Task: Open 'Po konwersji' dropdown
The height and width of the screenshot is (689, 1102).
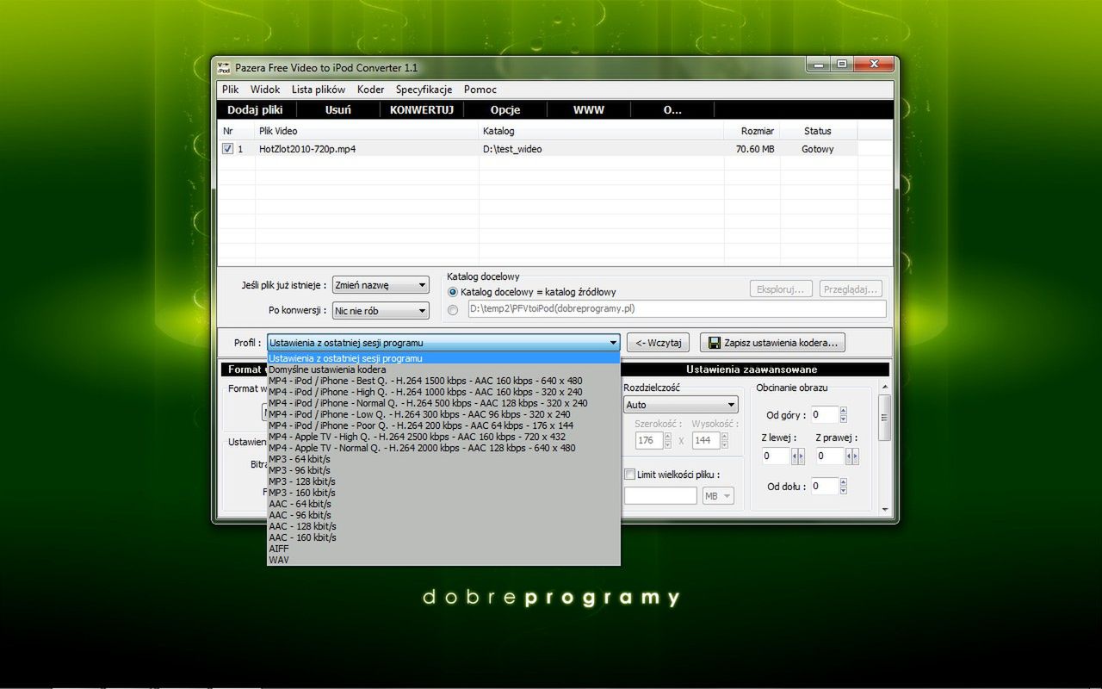Action: pyautogui.click(x=381, y=311)
